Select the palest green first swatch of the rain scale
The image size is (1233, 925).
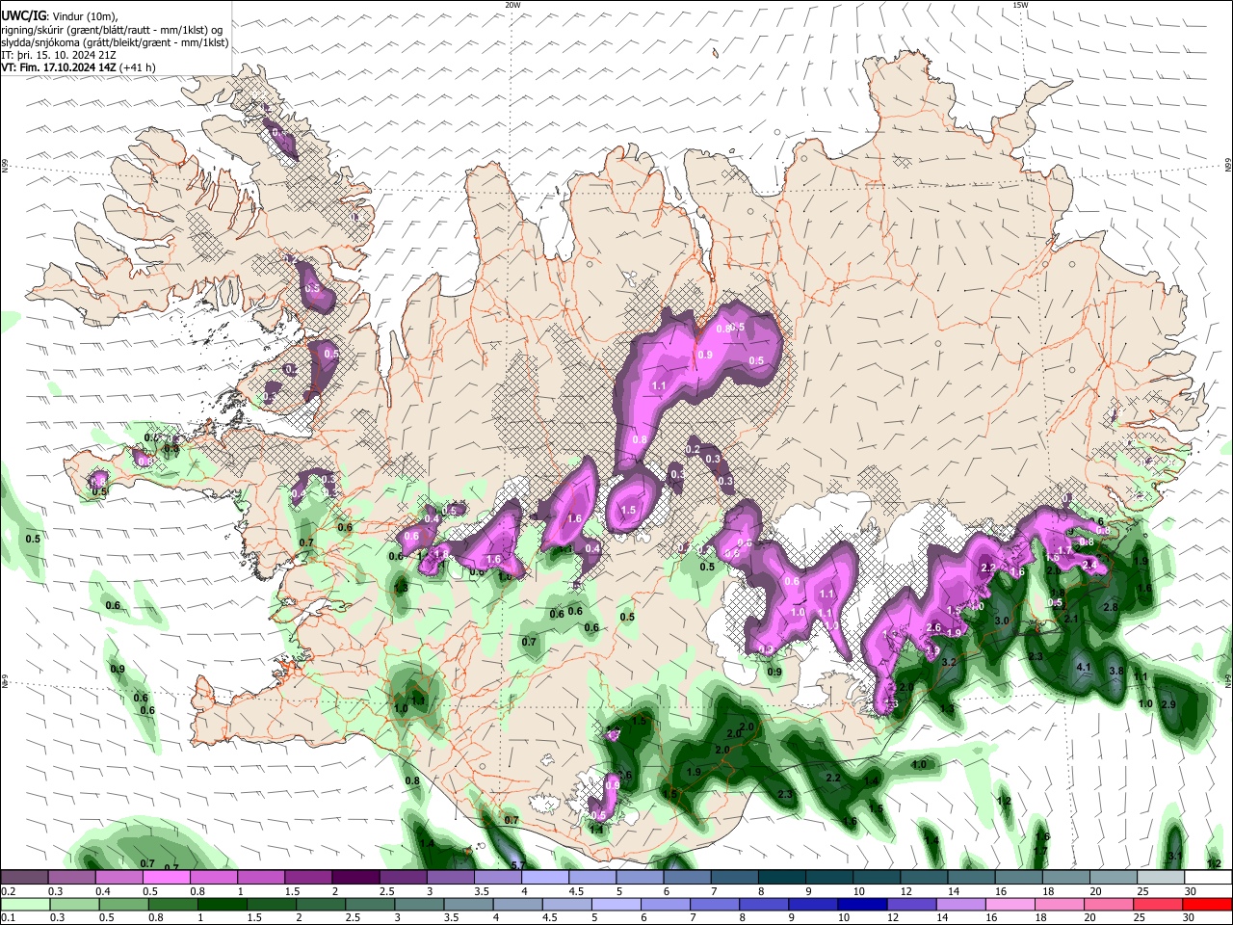coord(24,905)
